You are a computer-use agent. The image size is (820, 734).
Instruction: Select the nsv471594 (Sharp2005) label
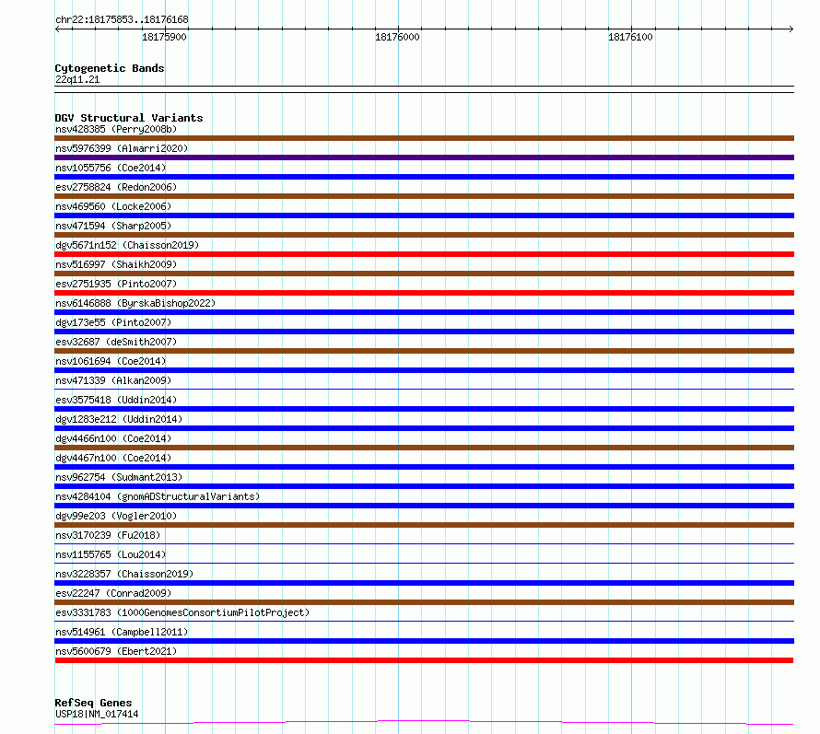pyautogui.click(x=113, y=226)
